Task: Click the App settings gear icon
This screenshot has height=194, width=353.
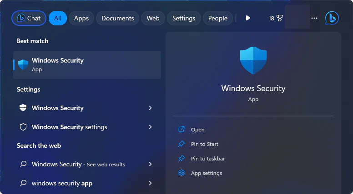Action: 182,173
